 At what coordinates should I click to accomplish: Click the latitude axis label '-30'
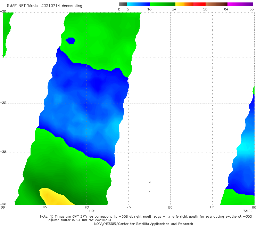tap(3, 103)
